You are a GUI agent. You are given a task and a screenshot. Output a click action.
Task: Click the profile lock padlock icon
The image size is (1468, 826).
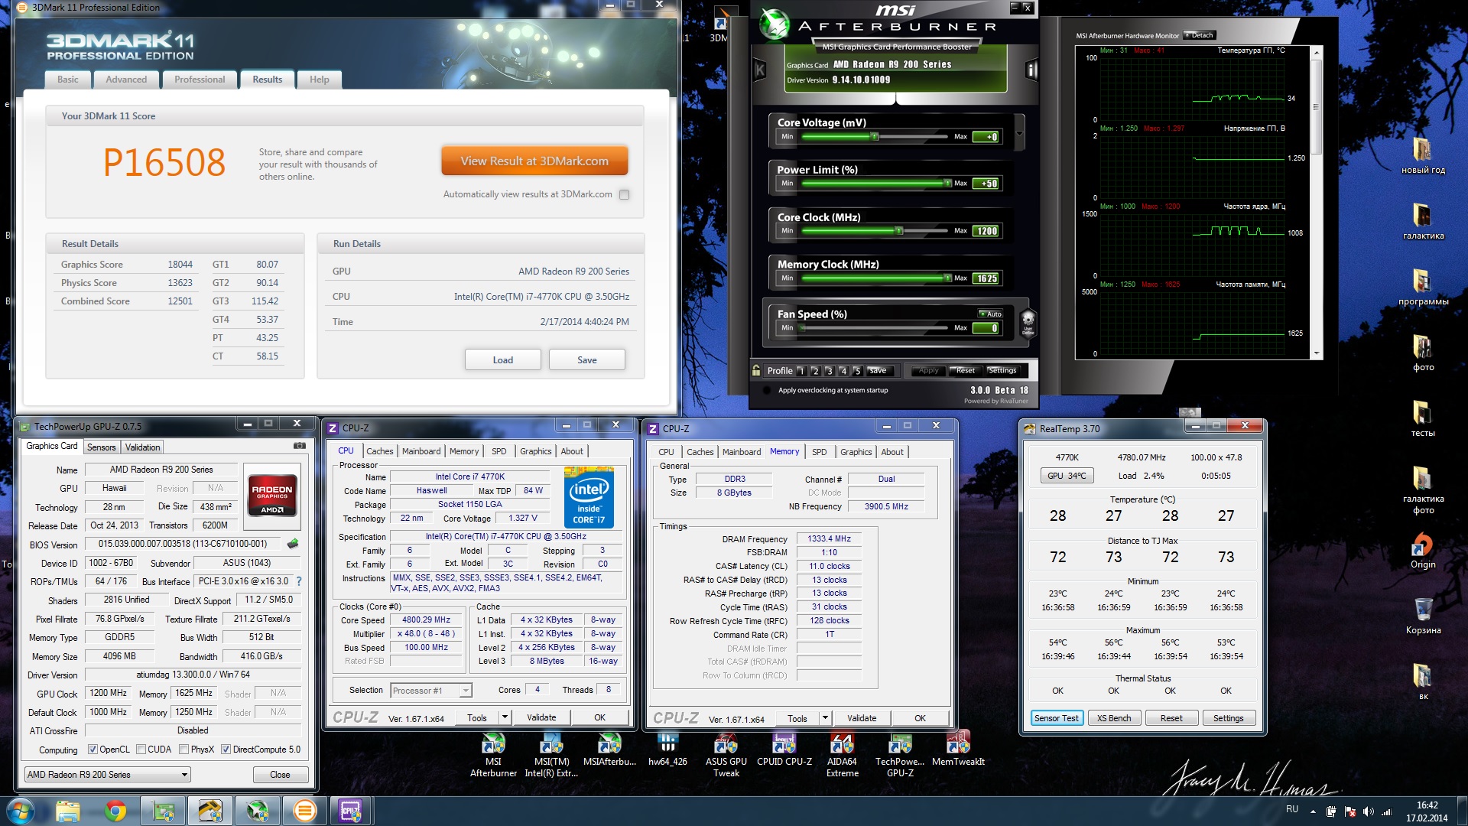756,370
